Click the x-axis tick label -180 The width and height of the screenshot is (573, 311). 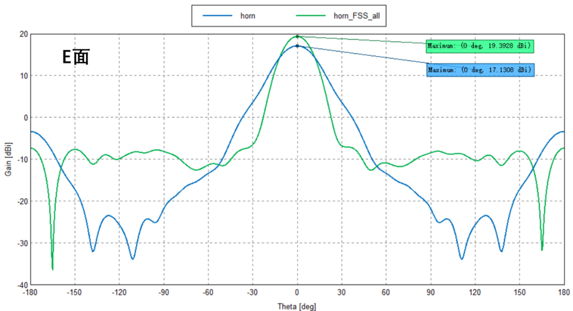pyautogui.click(x=30, y=292)
